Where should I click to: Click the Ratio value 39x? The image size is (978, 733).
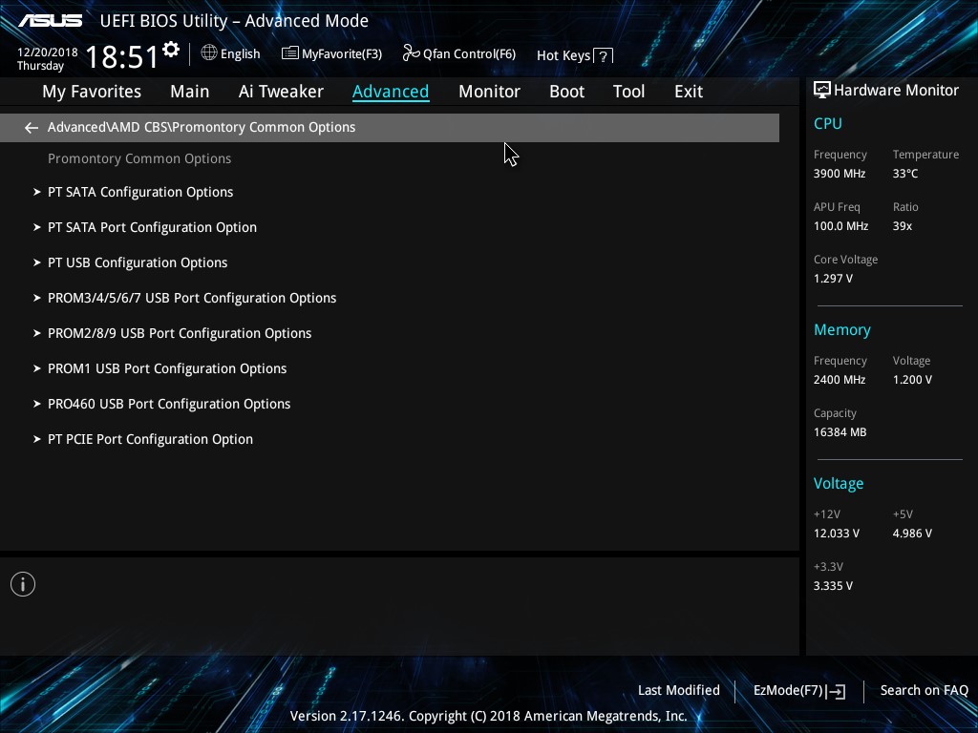tap(902, 226)
